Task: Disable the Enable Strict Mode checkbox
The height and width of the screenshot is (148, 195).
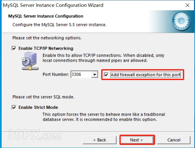Action: 14,107
